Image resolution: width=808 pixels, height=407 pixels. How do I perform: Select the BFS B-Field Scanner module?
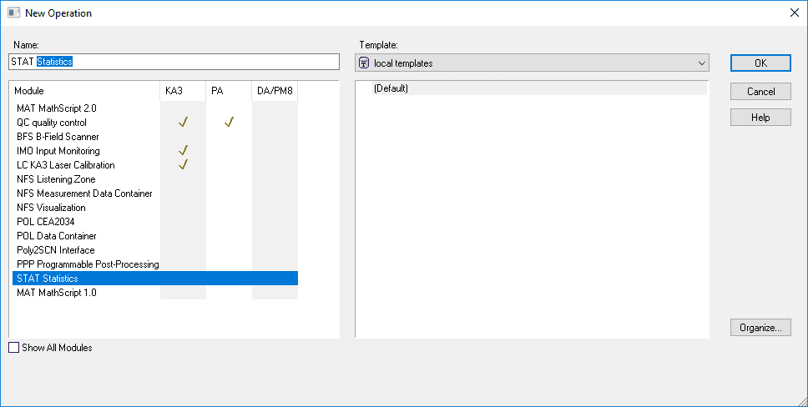click(58, 137)
